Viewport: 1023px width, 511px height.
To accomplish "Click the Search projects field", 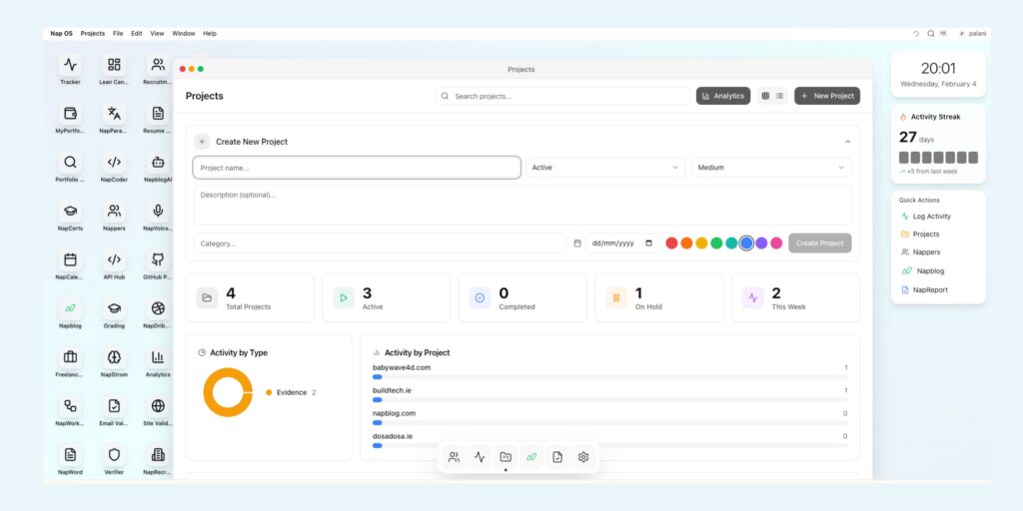I will [562, 96].
